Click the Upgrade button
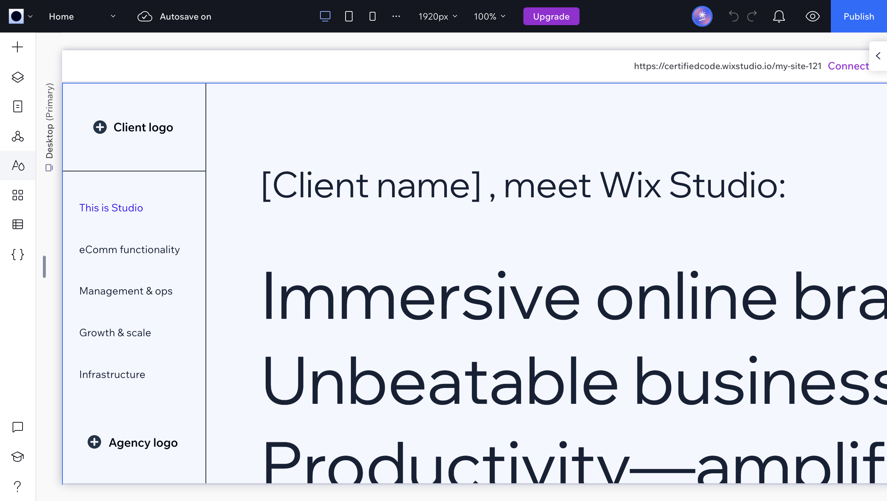Image resolution: width=887 pixels, height=501 pixels. (551, 16)
